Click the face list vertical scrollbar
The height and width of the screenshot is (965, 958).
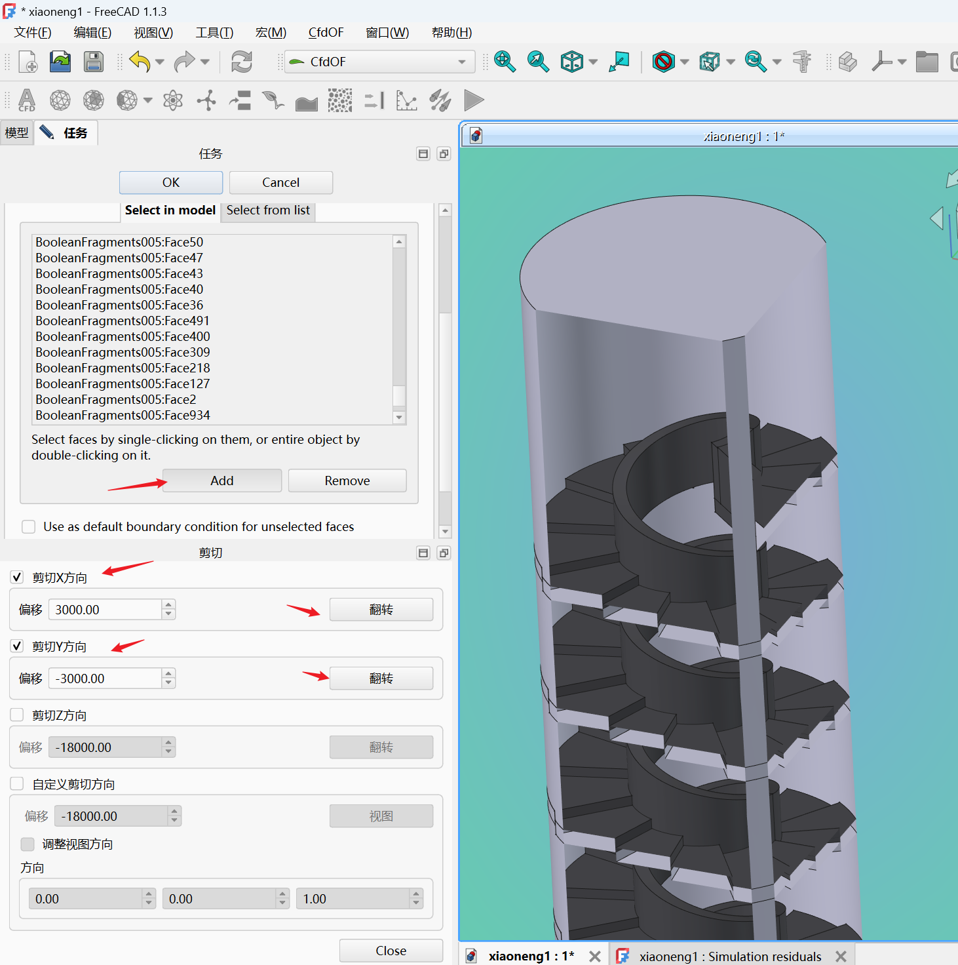click(x=399, y=329)
